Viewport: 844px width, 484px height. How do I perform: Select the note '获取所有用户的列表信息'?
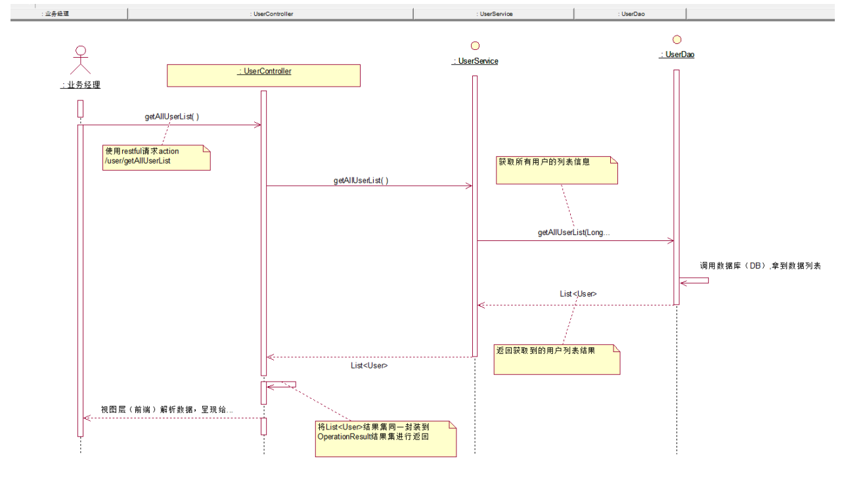tap(558, 169)
